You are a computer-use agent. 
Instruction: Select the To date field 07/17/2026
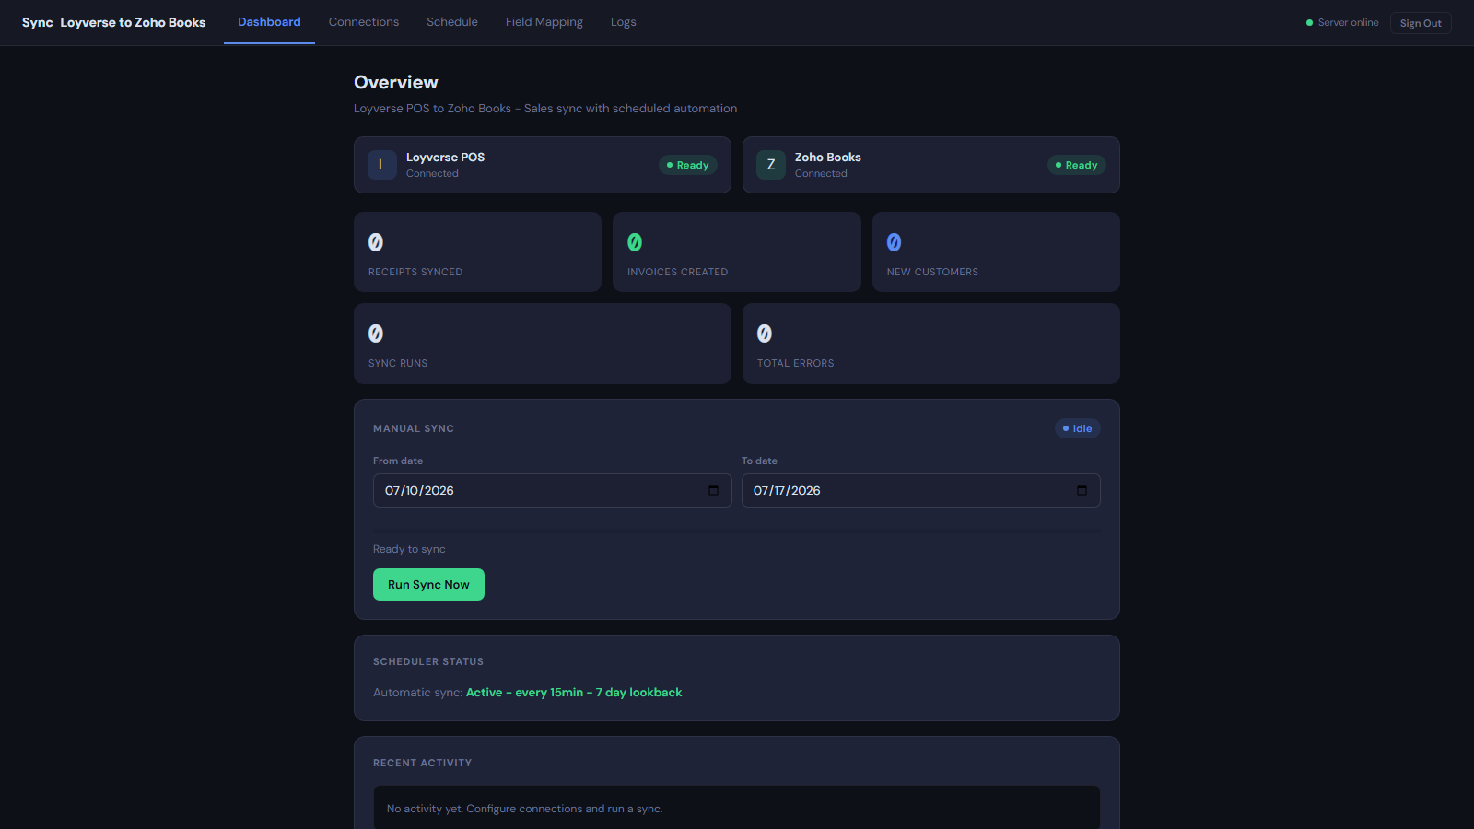(920, 490)
